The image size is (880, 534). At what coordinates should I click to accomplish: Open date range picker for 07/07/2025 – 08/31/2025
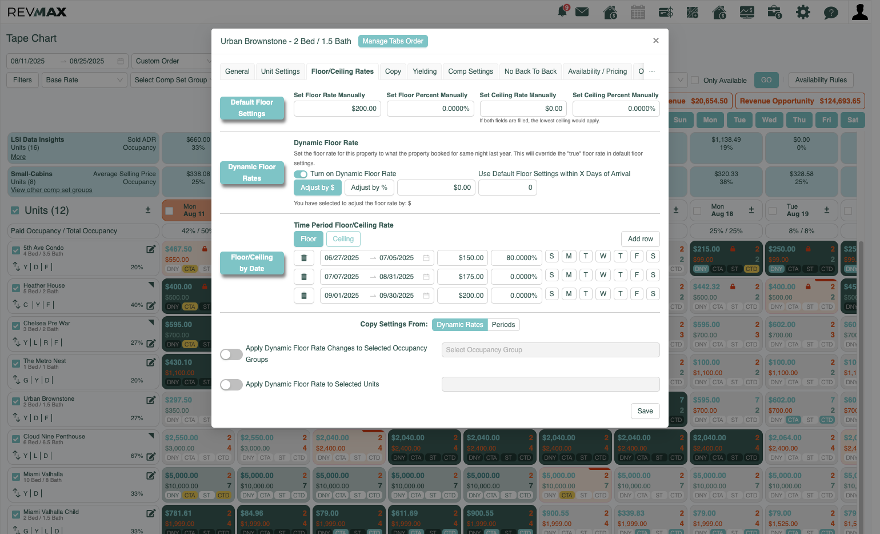377,277
